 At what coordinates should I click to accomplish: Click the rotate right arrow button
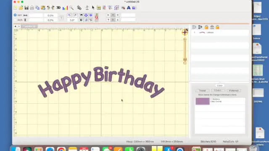[x=75, y=15]
